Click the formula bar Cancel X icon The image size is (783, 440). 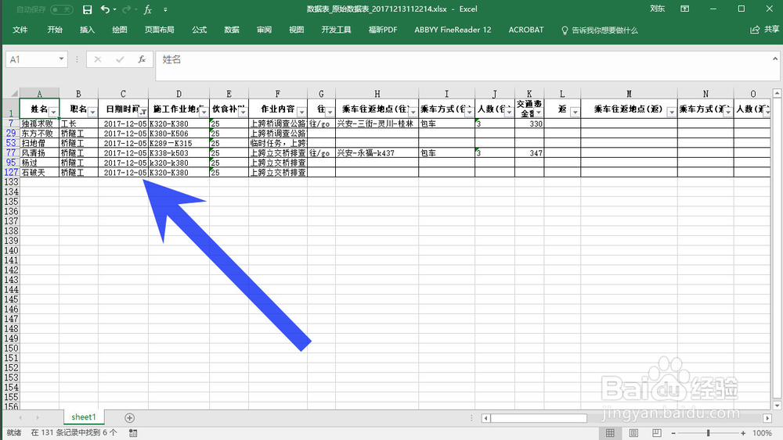click(98, 59)
